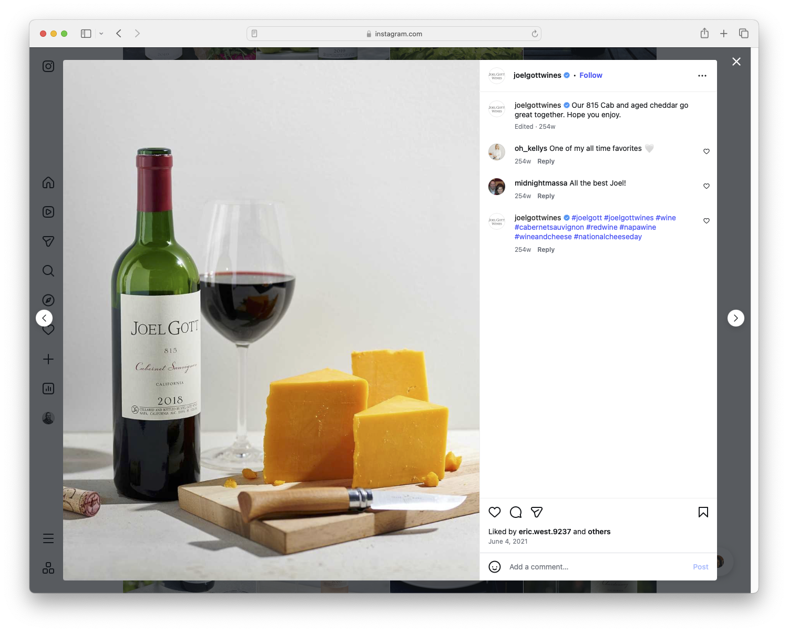Open the #joelgottwines hashtag
This screenshot has height=632, width=788.
(629, 218)
